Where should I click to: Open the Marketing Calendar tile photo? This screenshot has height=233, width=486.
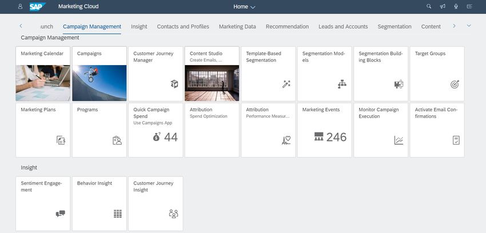pos(43,83)
